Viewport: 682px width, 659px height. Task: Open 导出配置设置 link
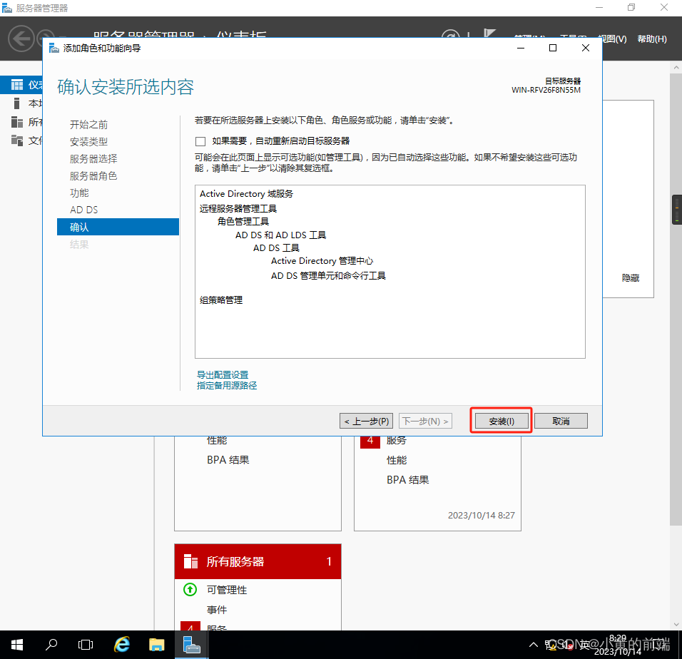(x=223, y=374)
